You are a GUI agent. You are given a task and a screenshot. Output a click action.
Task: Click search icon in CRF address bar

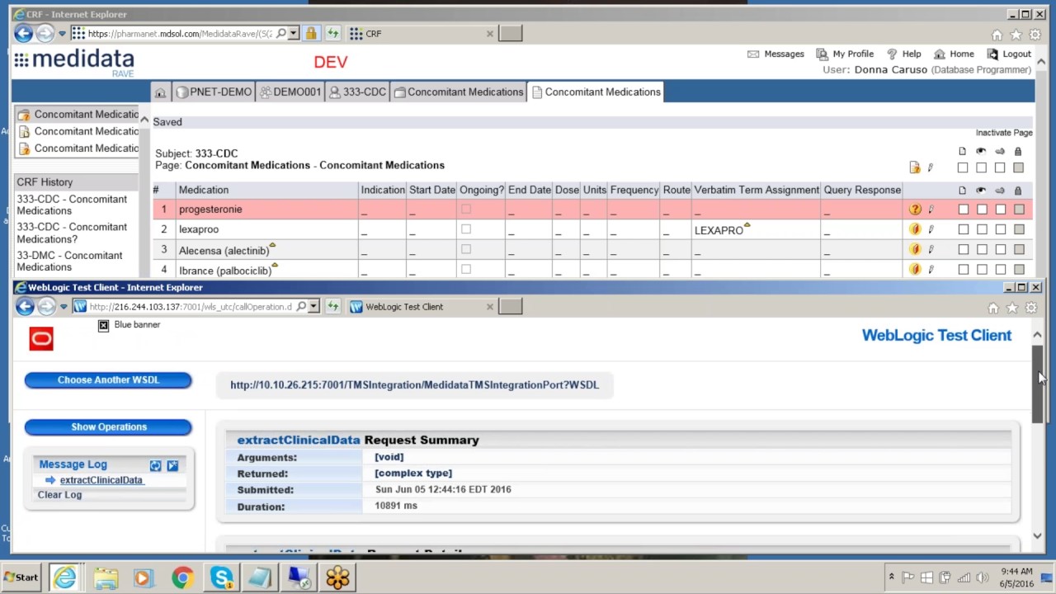[281, 34]
